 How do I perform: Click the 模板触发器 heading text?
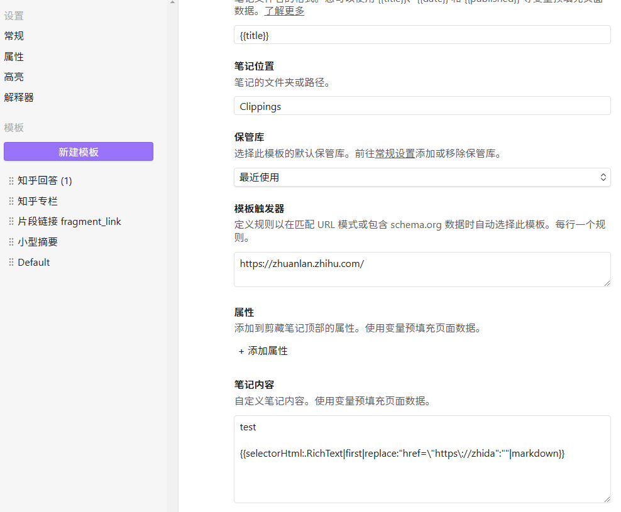pyautogui.click(x=260, y=209)
